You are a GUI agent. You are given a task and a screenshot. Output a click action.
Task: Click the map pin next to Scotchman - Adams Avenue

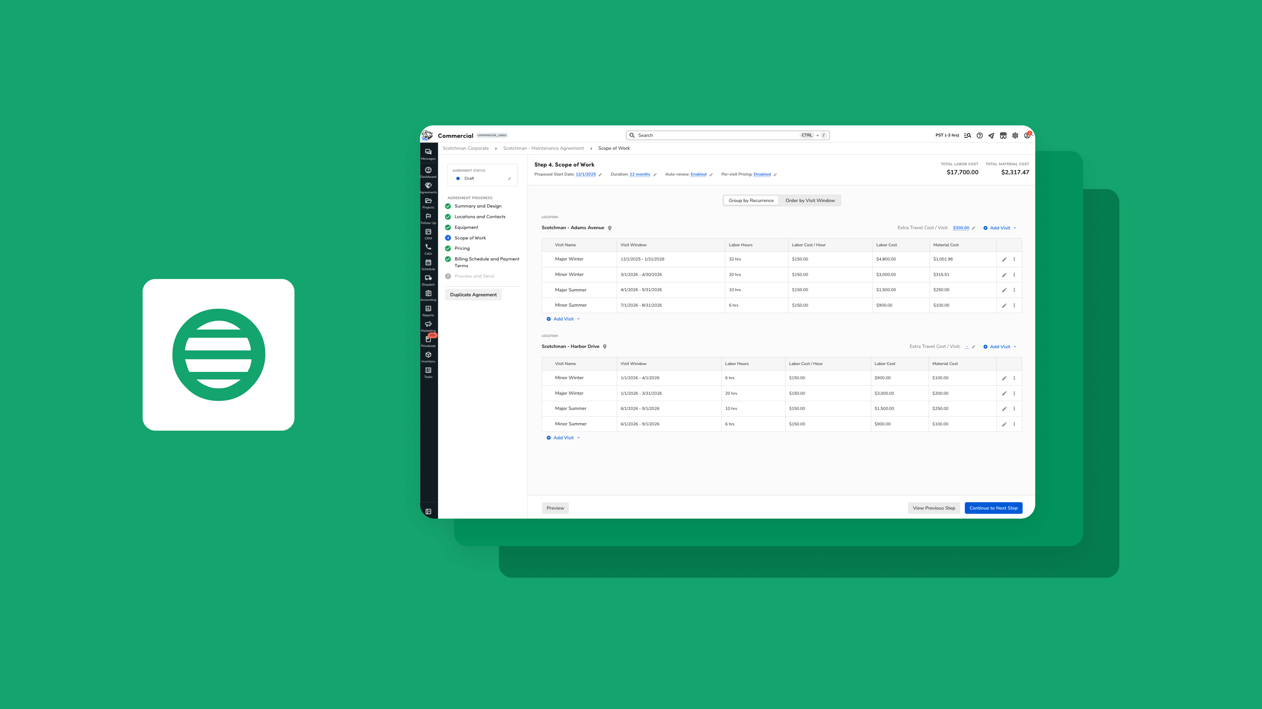609,228
